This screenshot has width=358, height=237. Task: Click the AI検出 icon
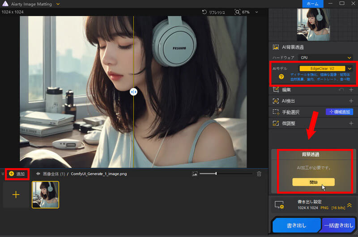(276, 101)
